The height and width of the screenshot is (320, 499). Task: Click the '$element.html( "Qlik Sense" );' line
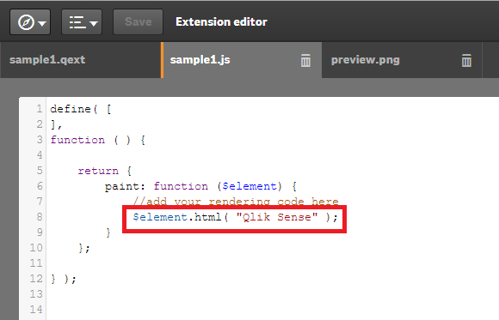click(x=235, y=217)
